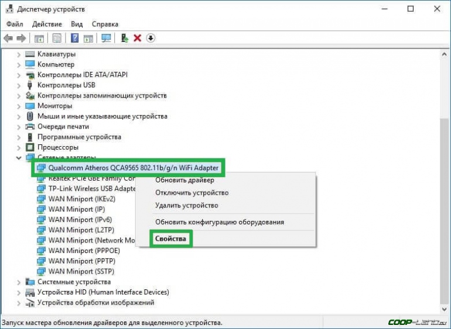Click the Forward arrow toolbar icon

(x=21, y=38)
